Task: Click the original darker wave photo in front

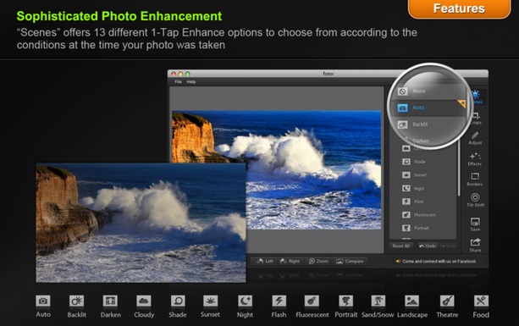Action: tap(141, 223)
